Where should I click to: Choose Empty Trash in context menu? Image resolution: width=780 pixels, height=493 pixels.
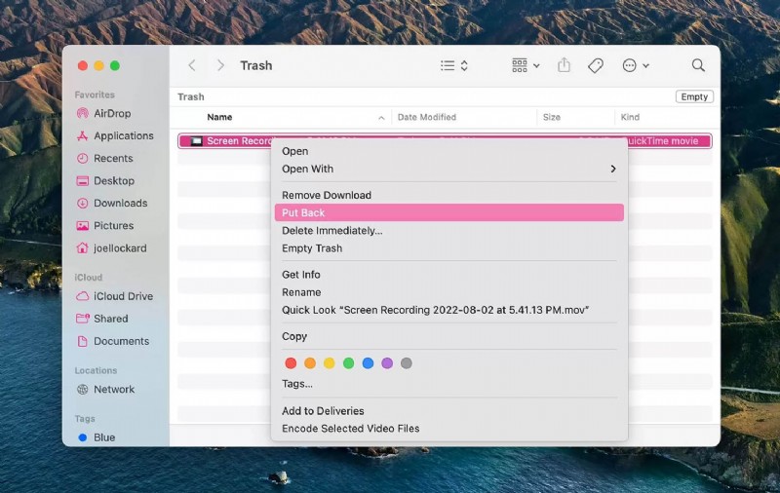[449, 248]
